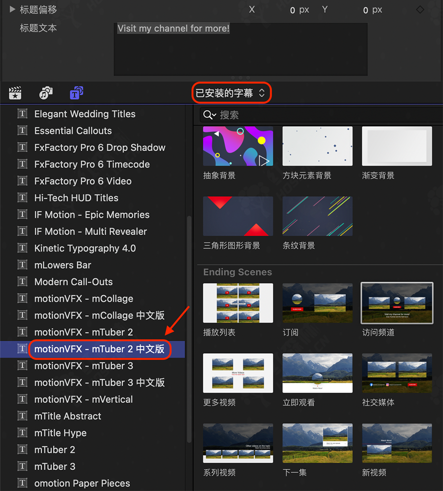This screenshot has width=443, height=491.
Task: Click the T icon beside Elegant Wedding Titles
Action: (x=22, y=114)
